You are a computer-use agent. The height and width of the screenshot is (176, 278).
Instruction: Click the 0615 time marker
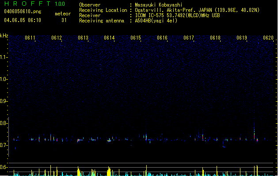(136, 38)
